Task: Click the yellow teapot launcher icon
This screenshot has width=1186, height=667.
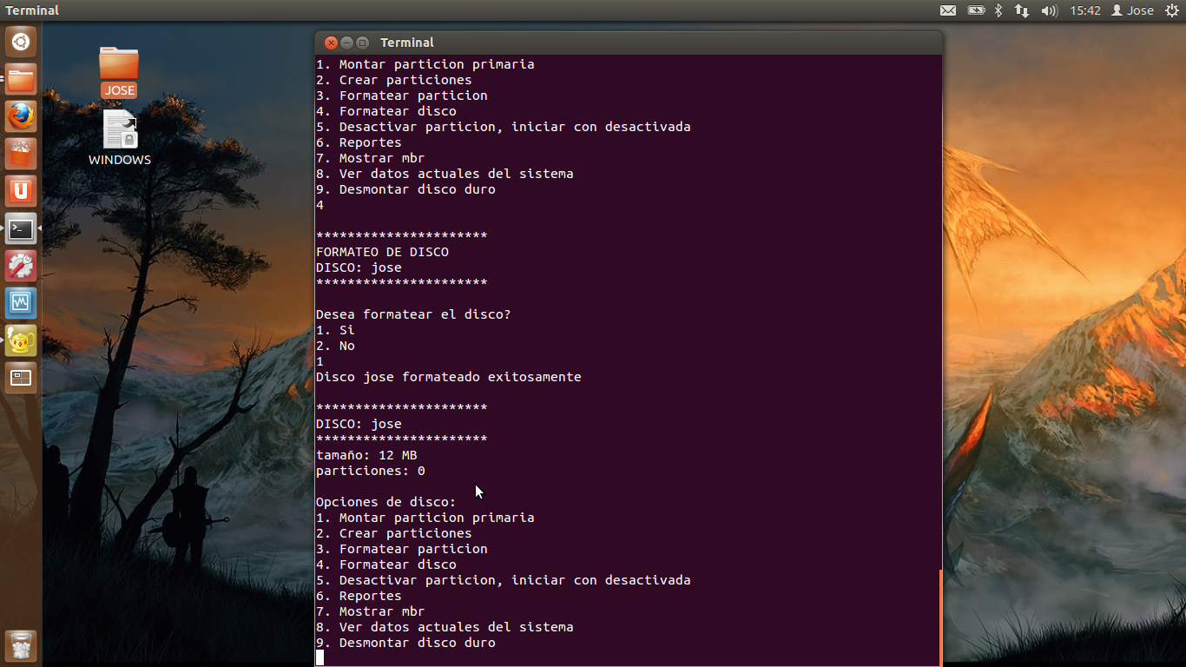Action: pos(21,341)
